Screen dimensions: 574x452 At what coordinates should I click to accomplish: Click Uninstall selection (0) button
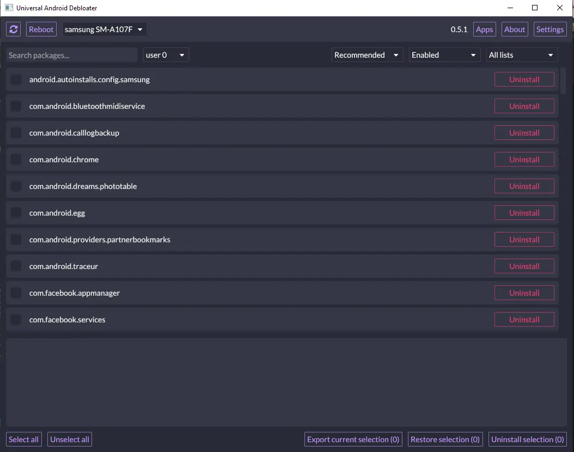pyautogui.click(x=528, y=439)
